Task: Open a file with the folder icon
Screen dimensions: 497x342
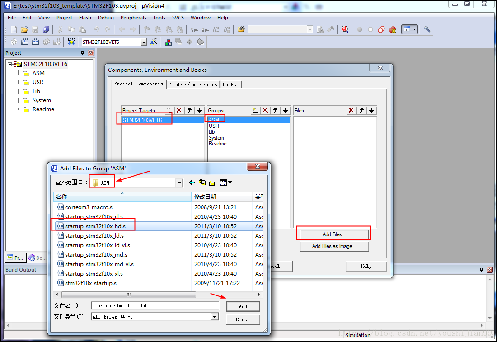Action: [x=24, y=29]
